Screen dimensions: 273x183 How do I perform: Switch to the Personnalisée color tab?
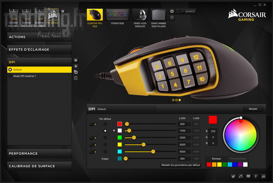(x=238, y=159)
